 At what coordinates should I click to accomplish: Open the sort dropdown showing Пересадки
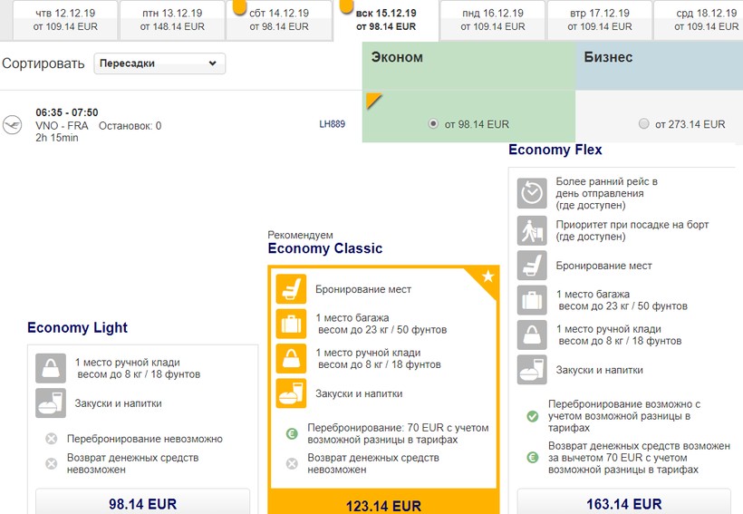(x=159, y=64)
